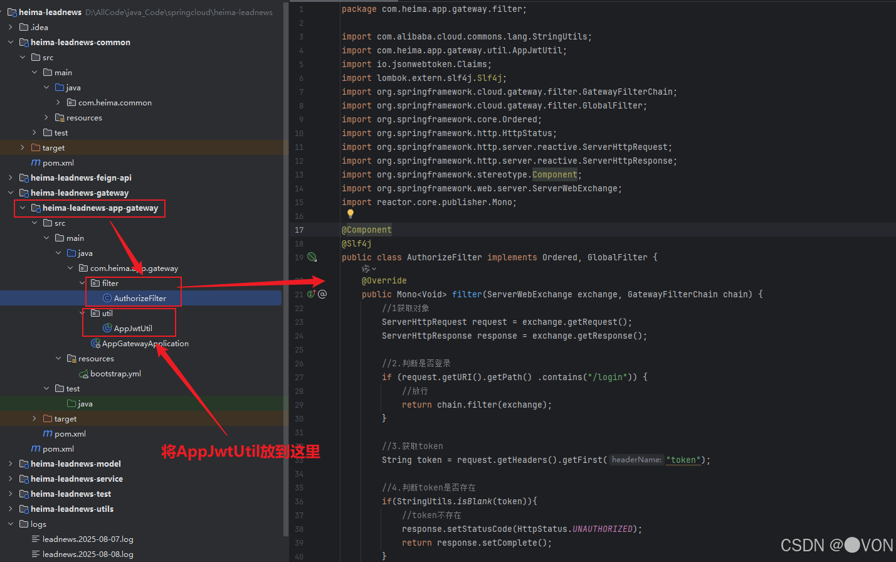This screenshot has width=896, height=562.
Task: Click the .idea folder icon
Action: (x=24, y=28)
